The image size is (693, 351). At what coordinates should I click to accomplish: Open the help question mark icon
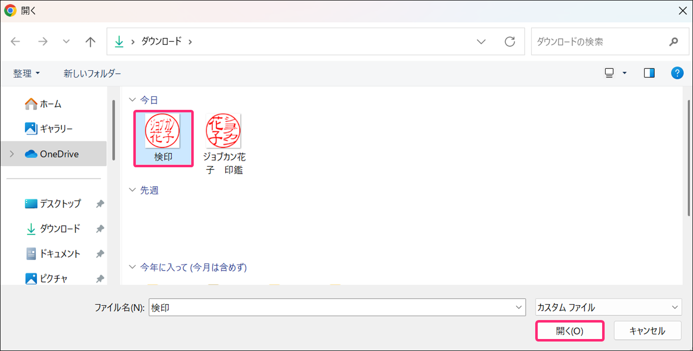(677, 73)
